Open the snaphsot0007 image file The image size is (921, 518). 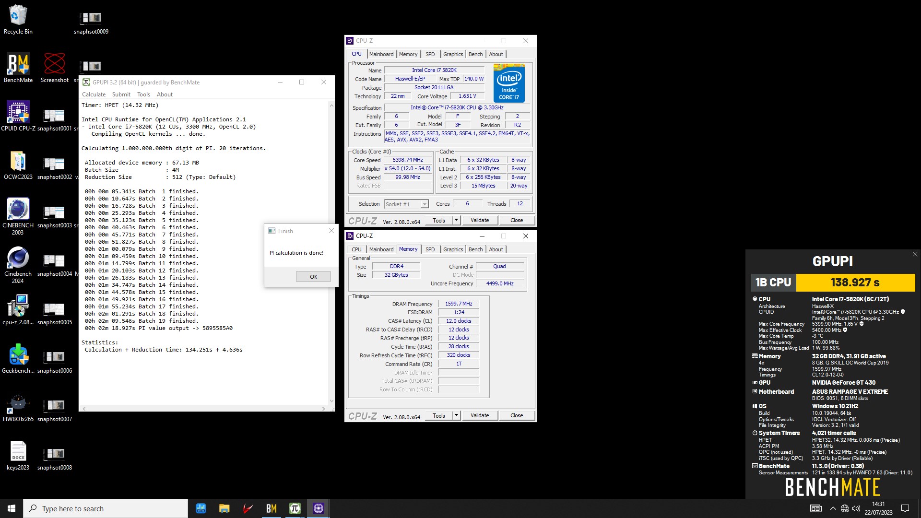(54, 410)
